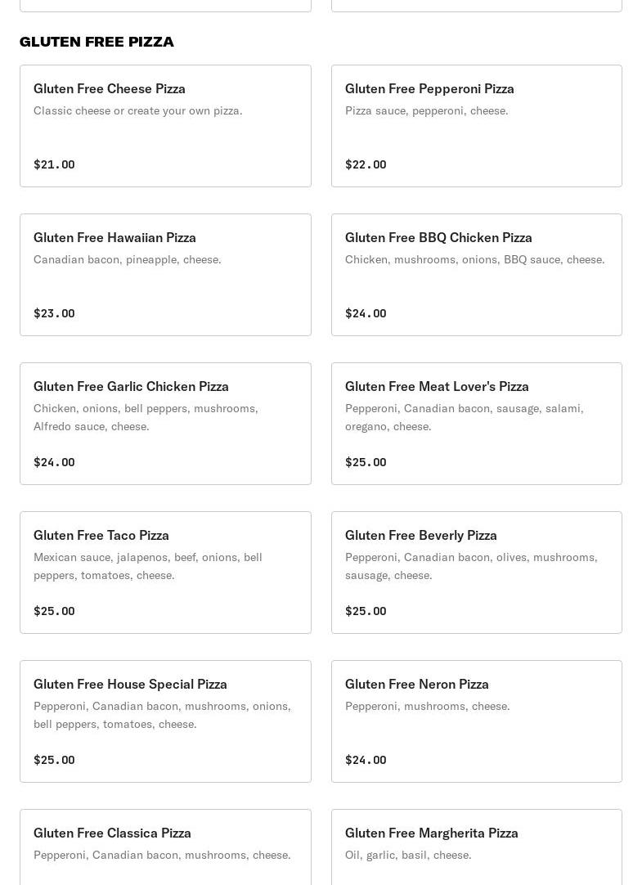
Task: Click the Meat Lover's Pizza ingredients text
Action: [465, 417]
